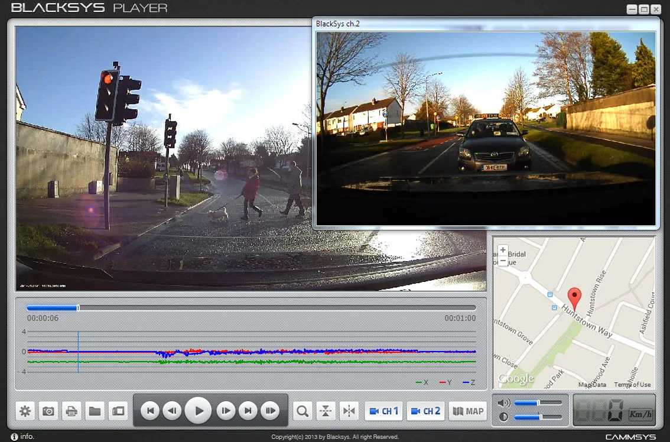Open the map Terms of Use link
The height and width of the screenshot is (442, 670).
[x=632, y=384]
